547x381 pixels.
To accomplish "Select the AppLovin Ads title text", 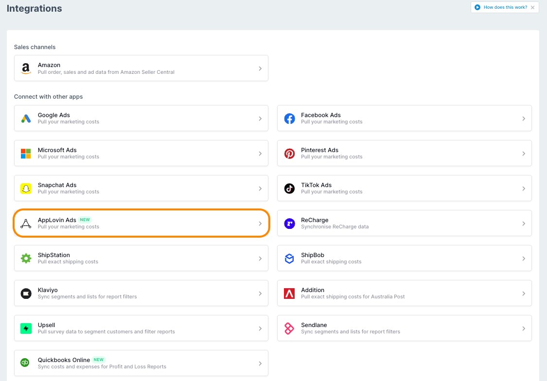I will (x=57, y=220).
